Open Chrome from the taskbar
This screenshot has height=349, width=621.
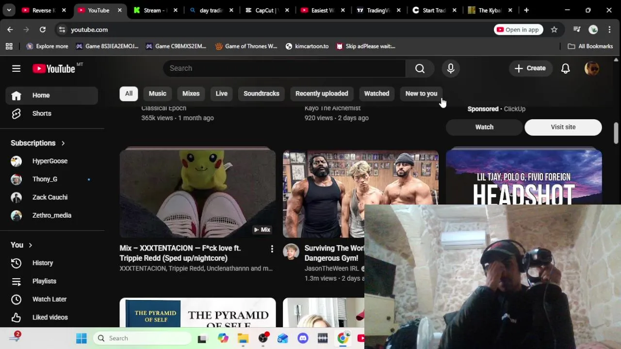(x=343, y=338)
